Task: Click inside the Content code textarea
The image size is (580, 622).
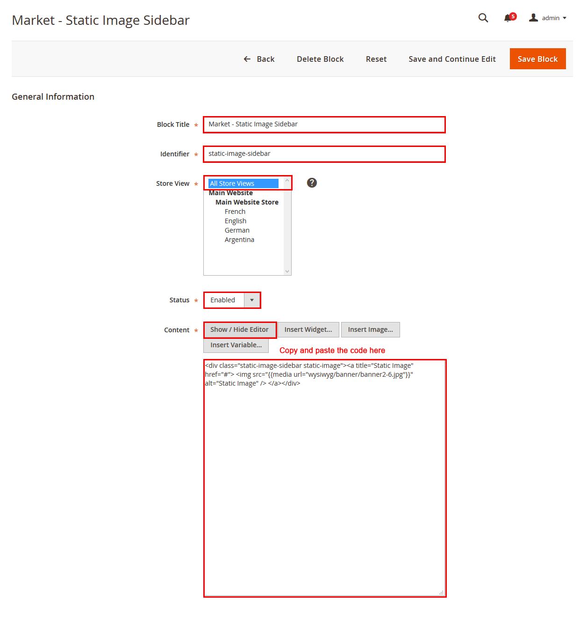Action: click(325, 478)
